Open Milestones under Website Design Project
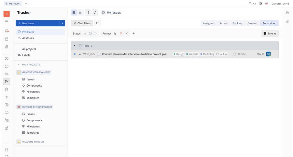The width and height of the screenshot is (293, 157). coord(33,127)
